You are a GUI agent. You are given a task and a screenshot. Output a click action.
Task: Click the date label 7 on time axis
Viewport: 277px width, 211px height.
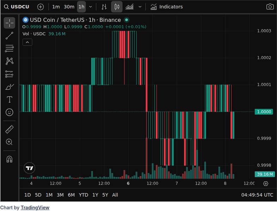(x=177, y=183)
